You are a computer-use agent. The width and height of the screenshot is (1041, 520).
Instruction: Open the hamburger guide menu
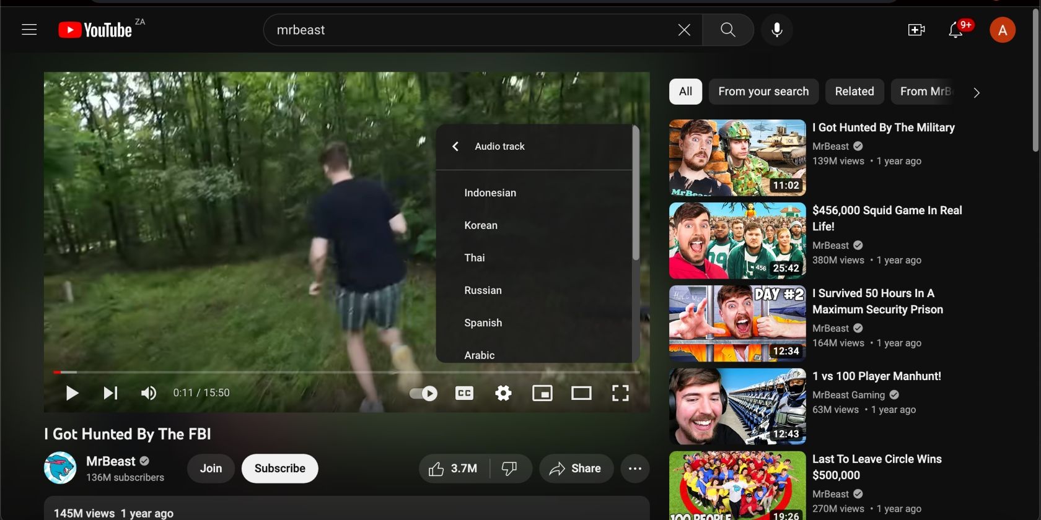[x=29, y=30]
